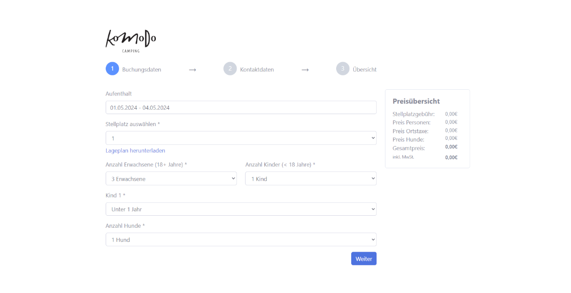
Task: Click the Preisübersicht heading
Action: point(416,101)
